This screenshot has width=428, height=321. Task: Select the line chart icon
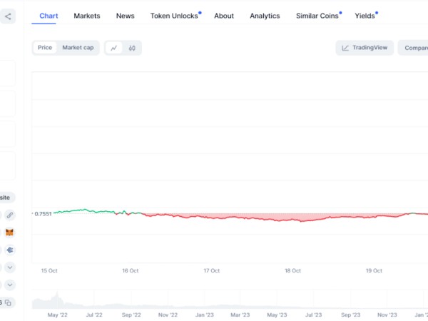click(113, 48)
